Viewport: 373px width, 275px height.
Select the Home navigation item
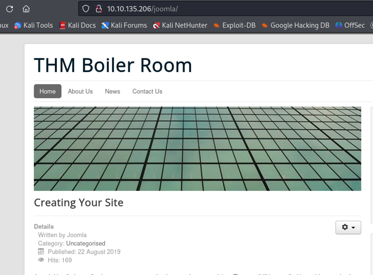[x=47, y=91]
